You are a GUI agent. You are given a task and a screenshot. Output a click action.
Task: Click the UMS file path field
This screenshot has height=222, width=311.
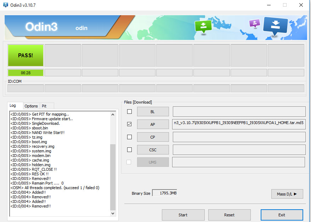[x=239, y=162]
